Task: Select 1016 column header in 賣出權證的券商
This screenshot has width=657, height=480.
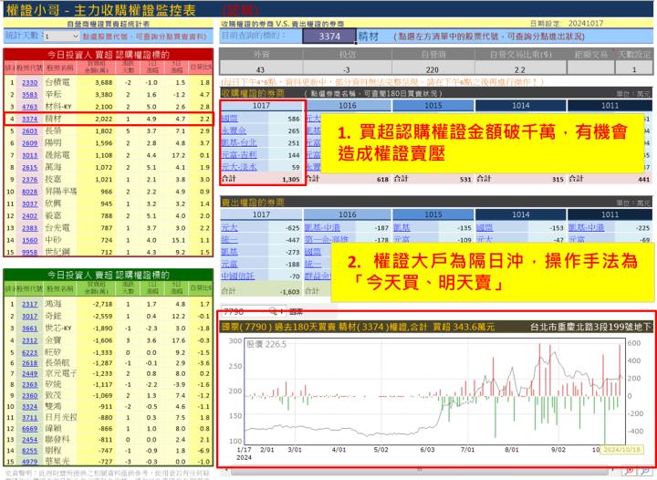Action: point(348,214)
